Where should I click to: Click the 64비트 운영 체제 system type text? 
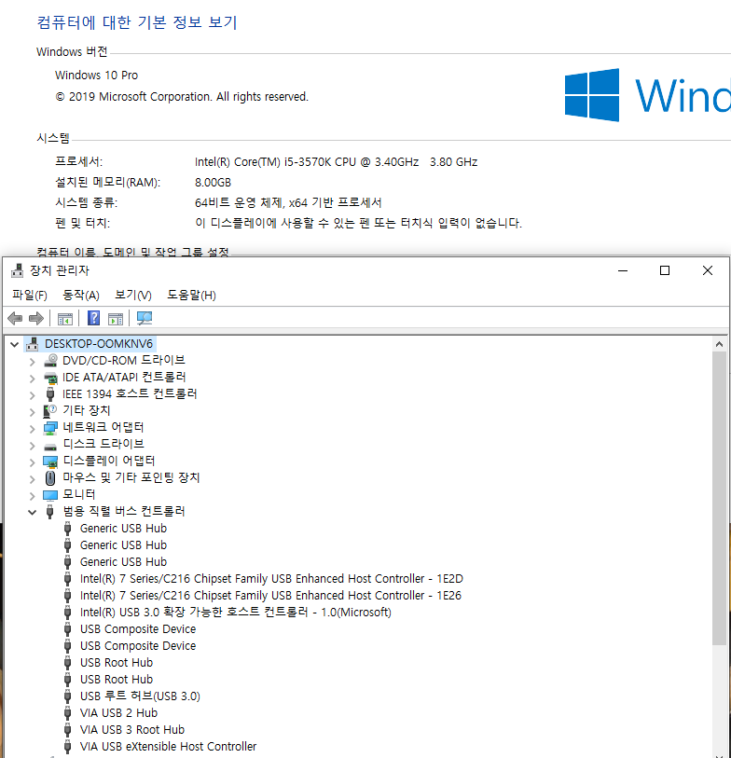288,202
